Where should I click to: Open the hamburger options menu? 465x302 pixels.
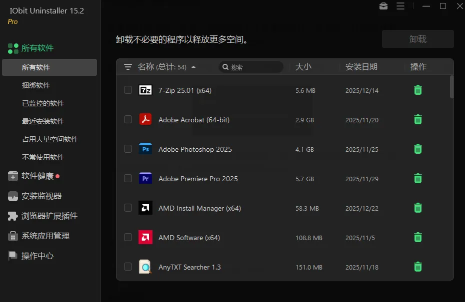400,6
